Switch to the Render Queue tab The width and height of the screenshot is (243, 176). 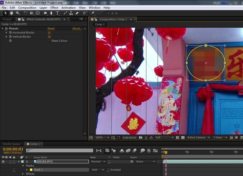[x=11, y=144]
